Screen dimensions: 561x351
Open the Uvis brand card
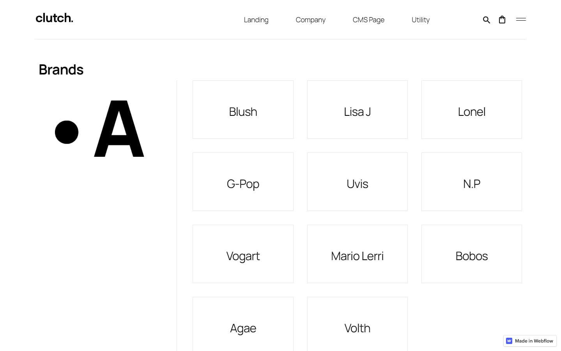(357, 182)
